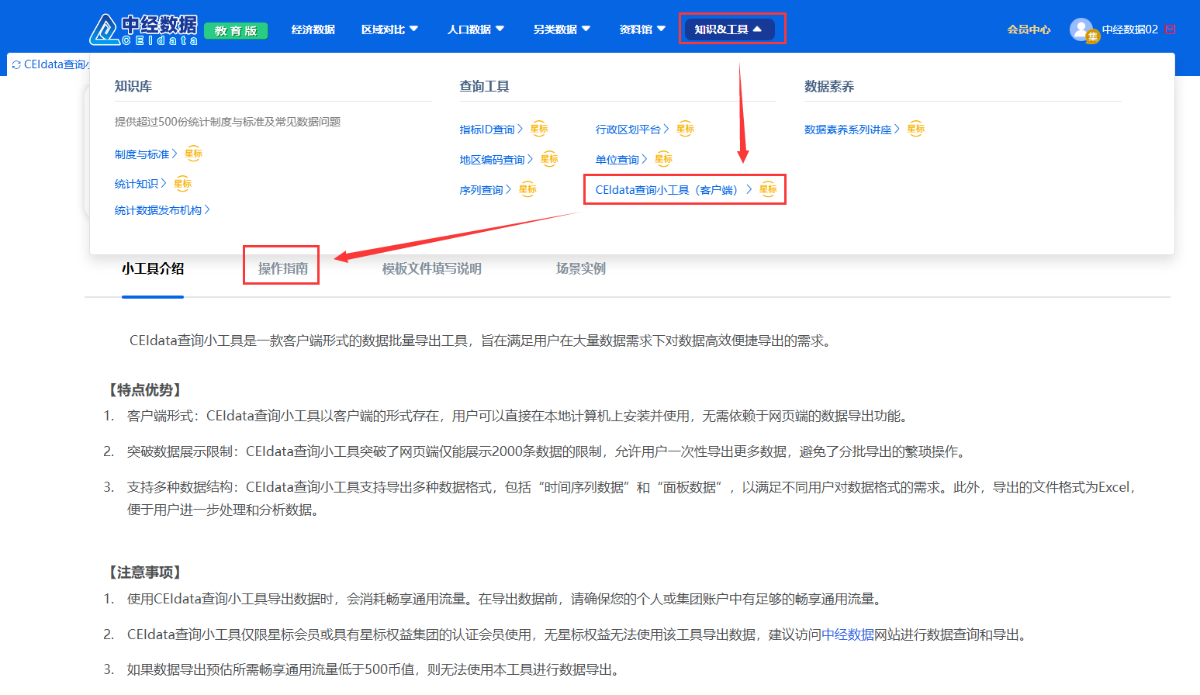Open CEIdata查询小工具（客户端） link

pyautogui.click(x=666, y=190)
